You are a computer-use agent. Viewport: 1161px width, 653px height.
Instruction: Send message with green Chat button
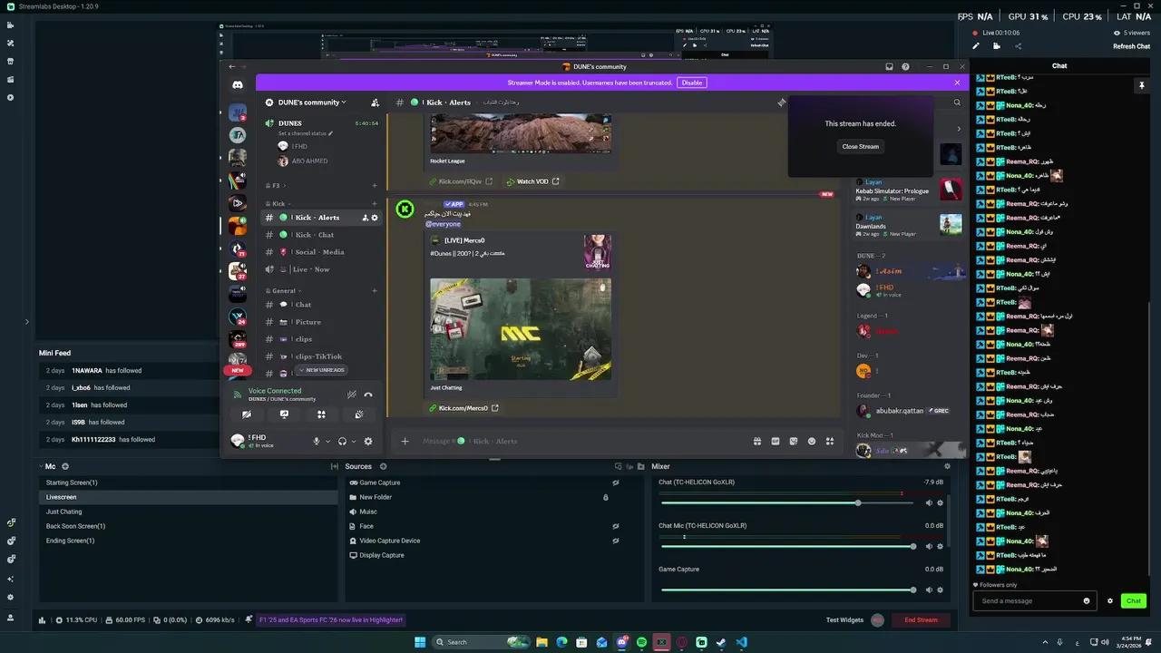click(x=1133, y=600)
